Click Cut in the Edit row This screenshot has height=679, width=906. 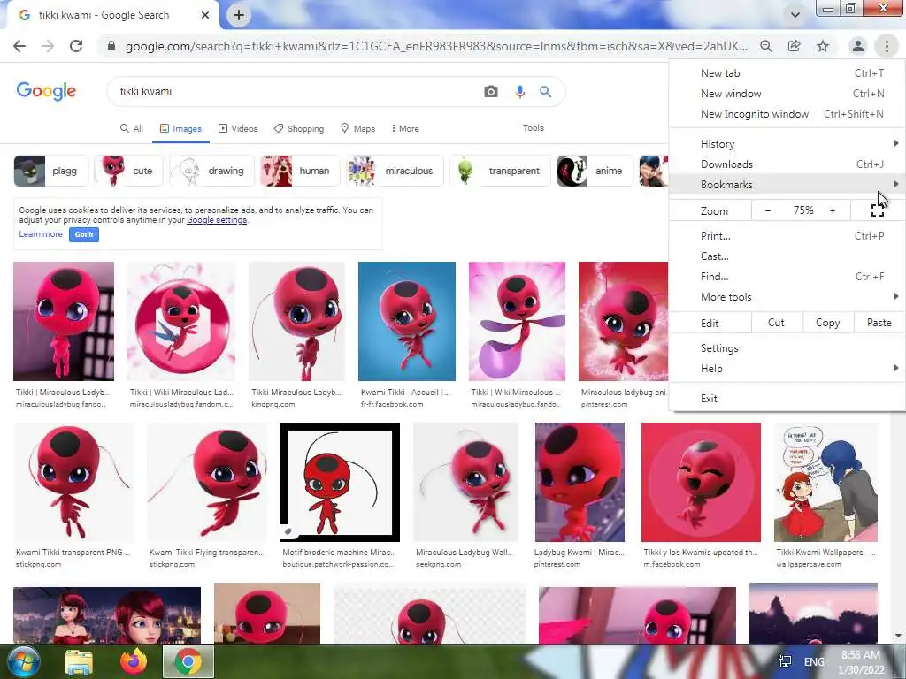777,323
